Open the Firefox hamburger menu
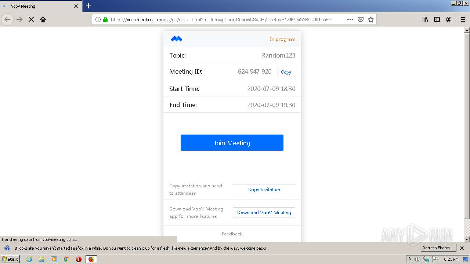 pyautogui.click(x=463, y=19)
